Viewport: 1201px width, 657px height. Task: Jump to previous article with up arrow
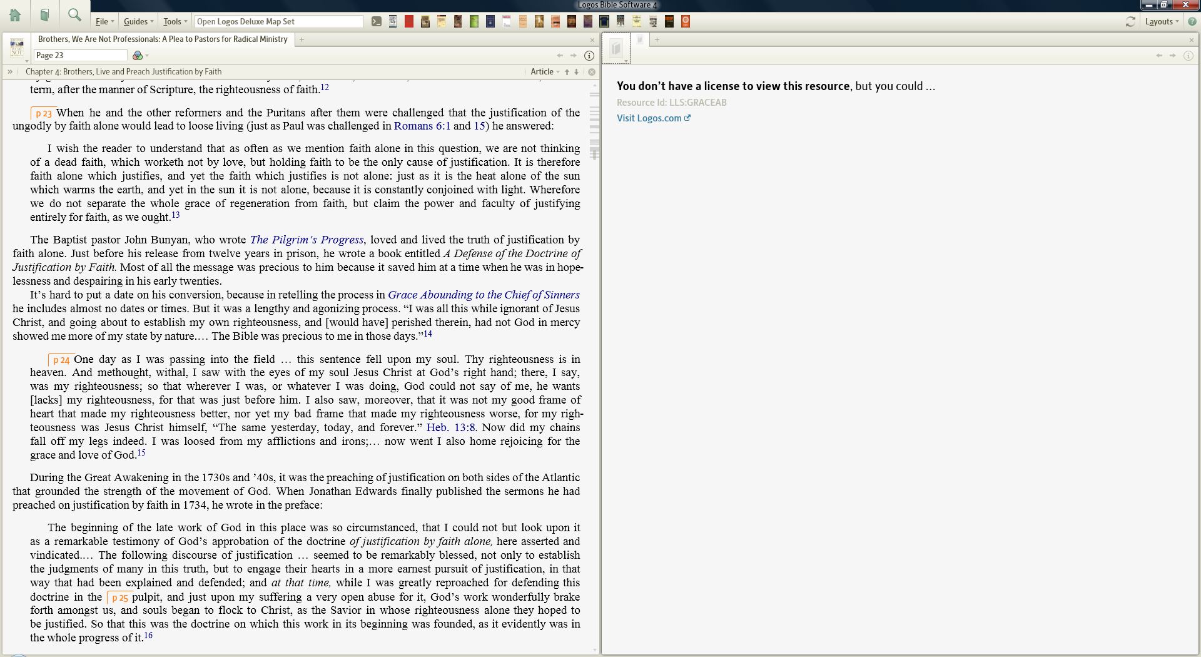coord(567,72)
